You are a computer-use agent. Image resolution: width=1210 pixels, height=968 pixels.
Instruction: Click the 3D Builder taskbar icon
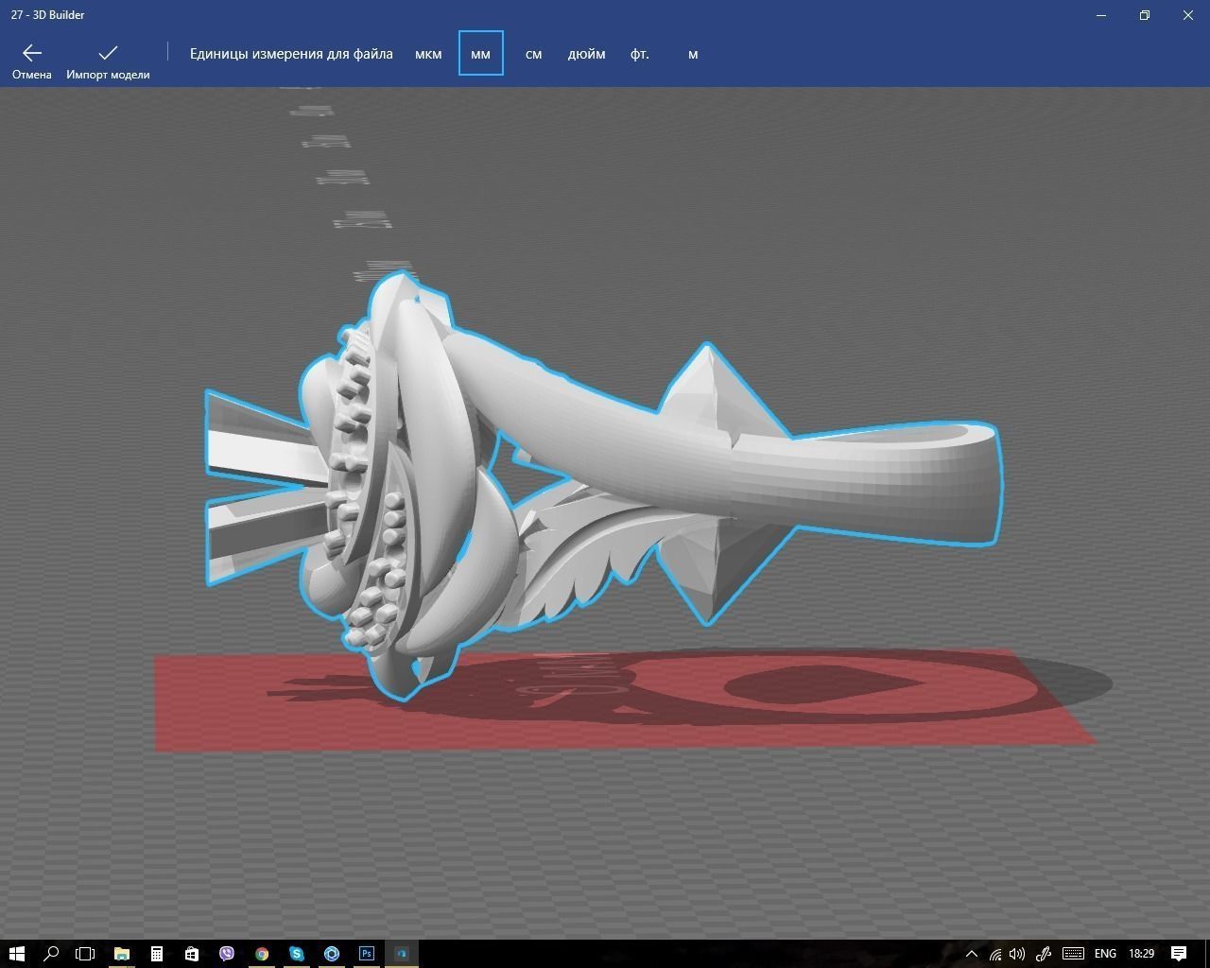tap(401, 953)
